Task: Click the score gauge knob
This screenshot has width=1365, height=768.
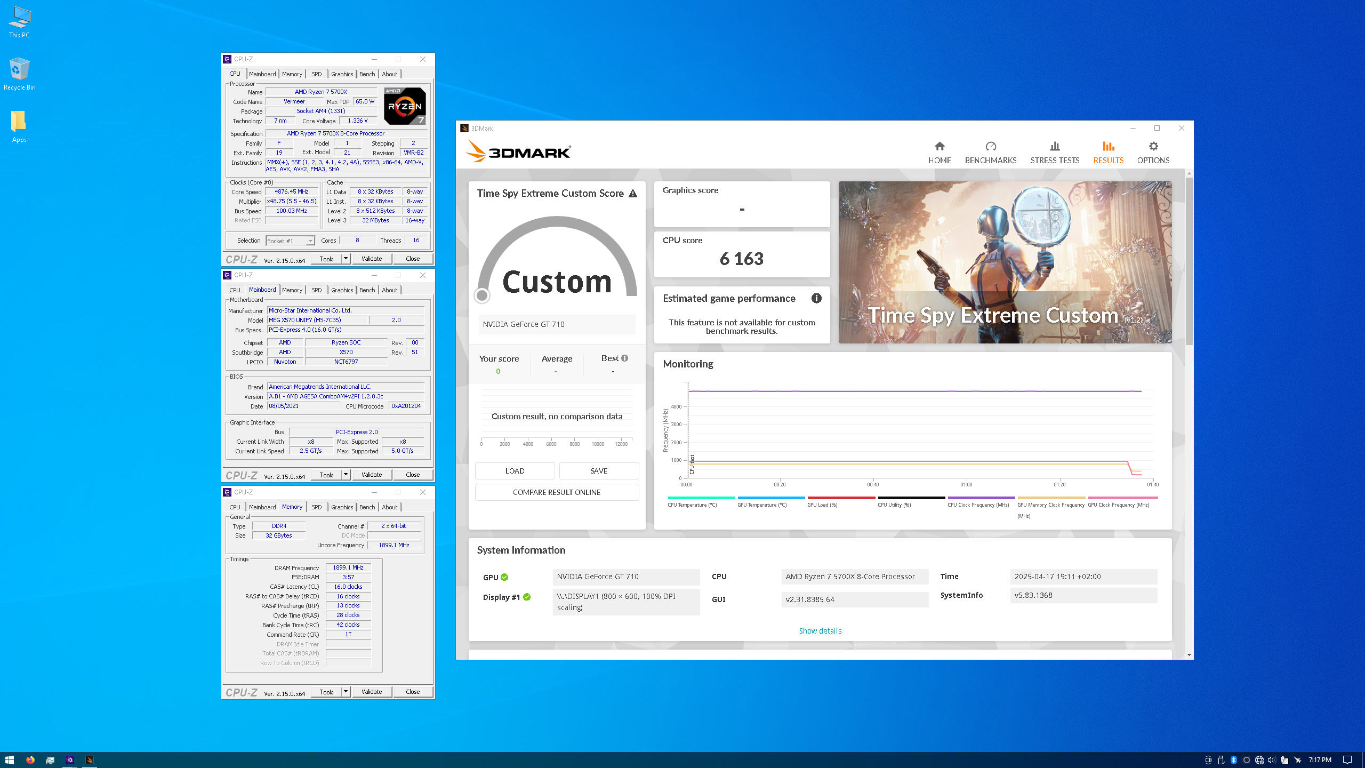Action: [x=481, y=295]
